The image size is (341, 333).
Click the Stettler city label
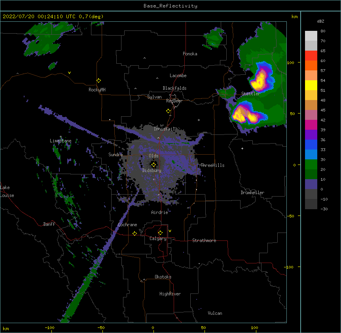pos(251,94)
